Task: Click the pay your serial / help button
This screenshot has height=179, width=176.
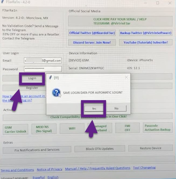Action: [x=120, y=21]
